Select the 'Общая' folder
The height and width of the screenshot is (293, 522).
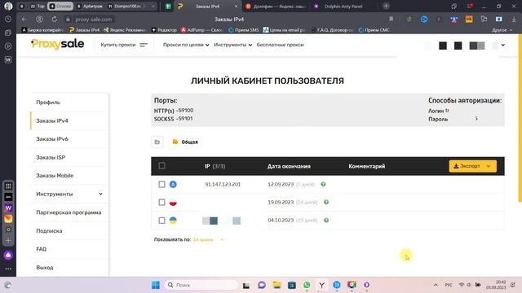tap(185, 142)
